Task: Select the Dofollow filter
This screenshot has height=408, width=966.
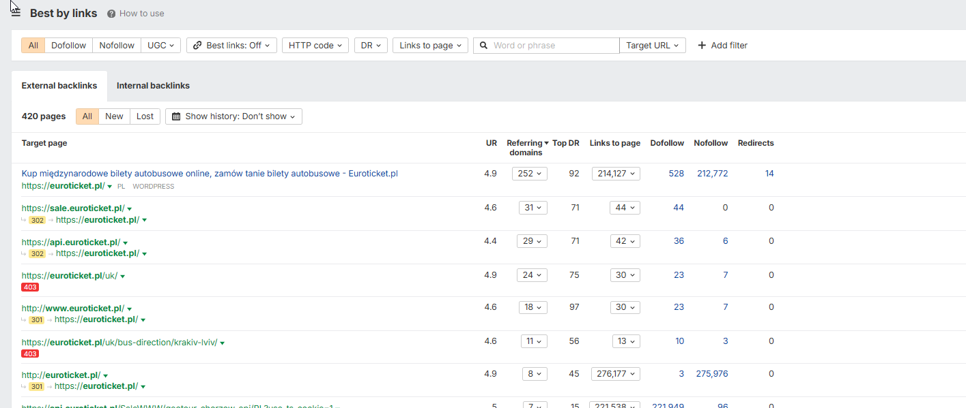Action: [x=69, y=46]
